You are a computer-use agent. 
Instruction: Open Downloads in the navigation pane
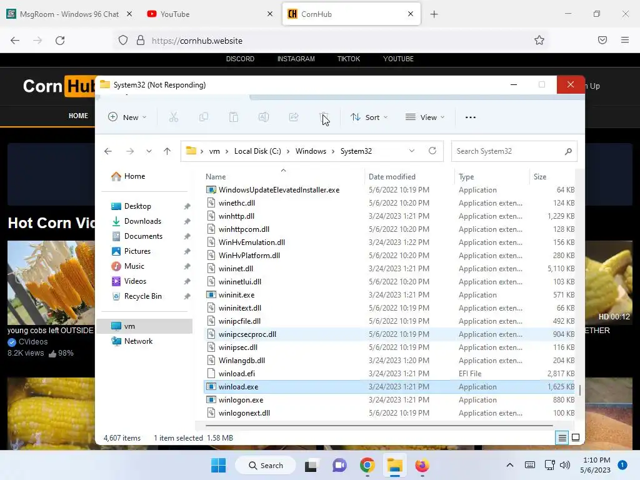point(142,221)
